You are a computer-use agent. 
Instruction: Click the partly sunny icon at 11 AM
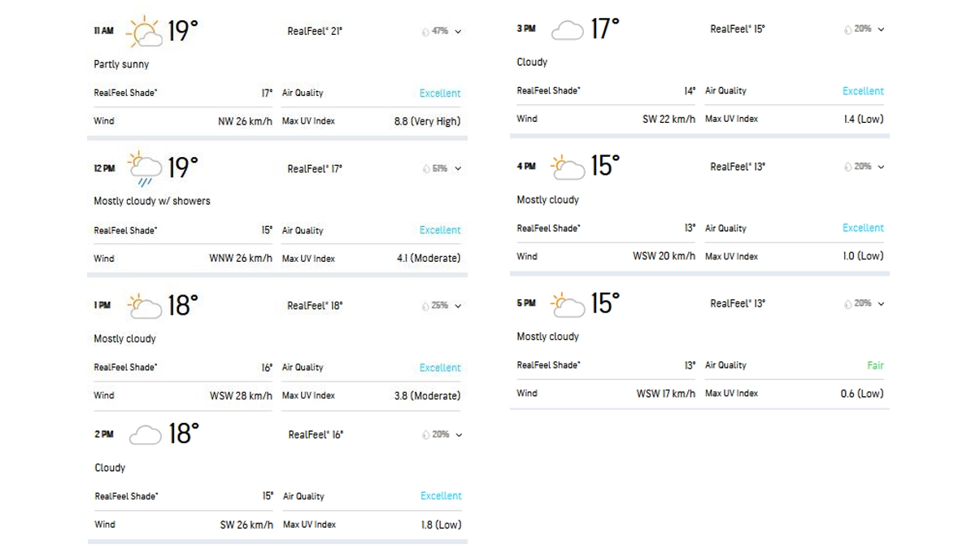(145, 32)
